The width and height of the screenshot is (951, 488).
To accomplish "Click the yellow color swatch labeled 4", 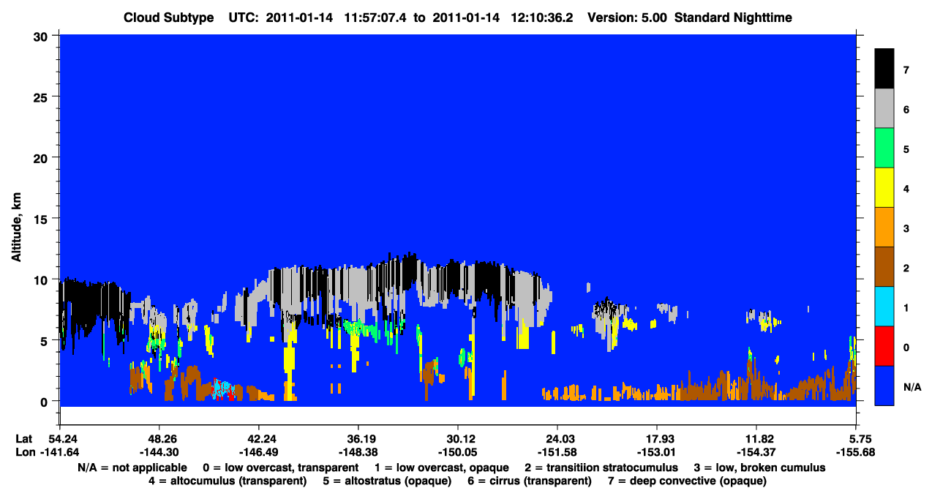I will pyautogui.click(x=884, y=187).
